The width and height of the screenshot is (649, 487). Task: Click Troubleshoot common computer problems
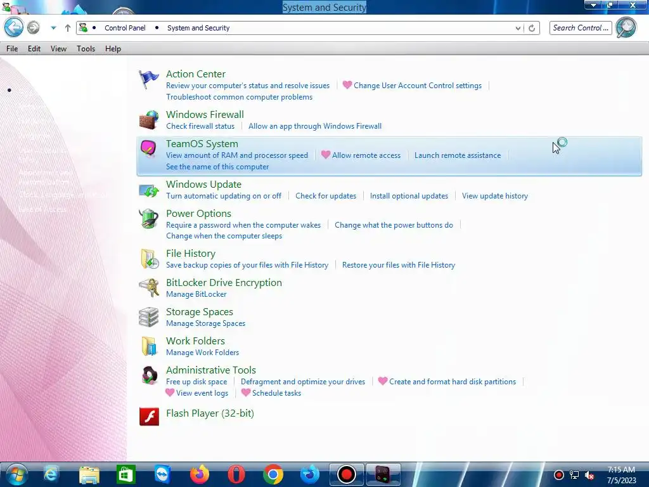(239, 97)
